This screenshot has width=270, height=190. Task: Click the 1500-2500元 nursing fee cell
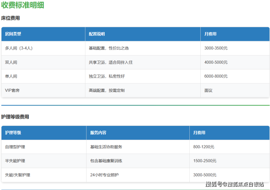point(205,161)
